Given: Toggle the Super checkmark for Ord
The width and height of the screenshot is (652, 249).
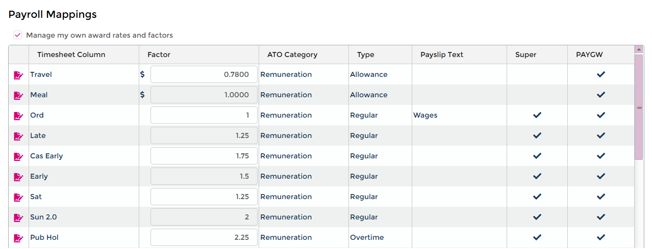Looking at the screenshot, I should (x=537, y=115).
